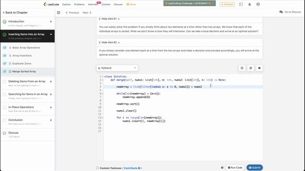Open the Interview menu
The width and height of the screenshot is (305, 171).
[x=93, y=4]
